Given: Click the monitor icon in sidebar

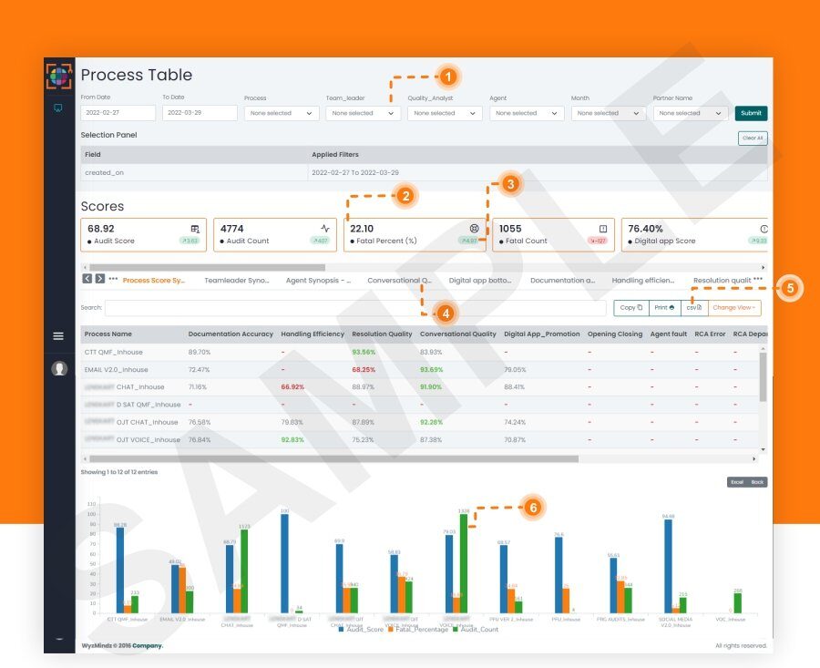Looking at the screenshot, I should (x=58, y=108).
